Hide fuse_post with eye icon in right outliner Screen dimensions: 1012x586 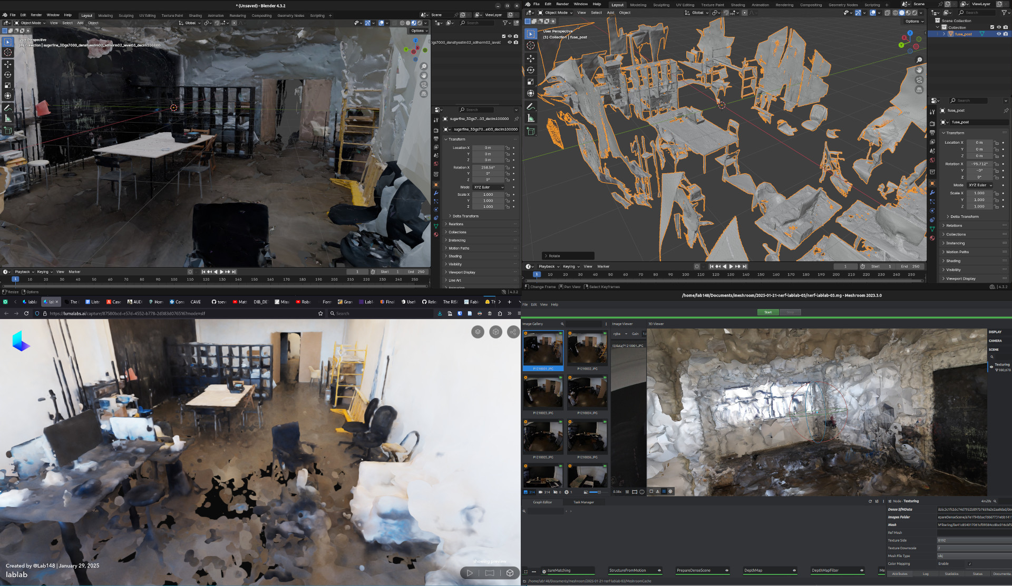tap(998, 34)
